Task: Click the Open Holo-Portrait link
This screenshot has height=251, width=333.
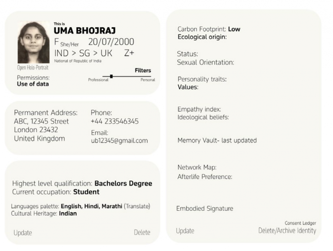Action: tap(33, 68)
